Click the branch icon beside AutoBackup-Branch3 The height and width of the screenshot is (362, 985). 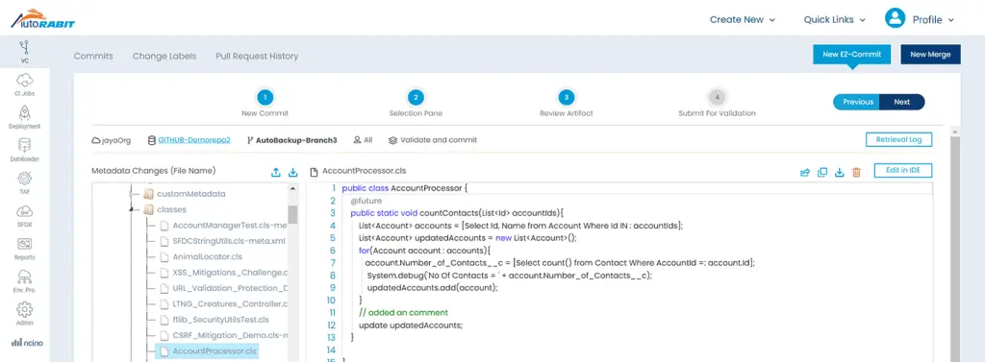[250, 140]
